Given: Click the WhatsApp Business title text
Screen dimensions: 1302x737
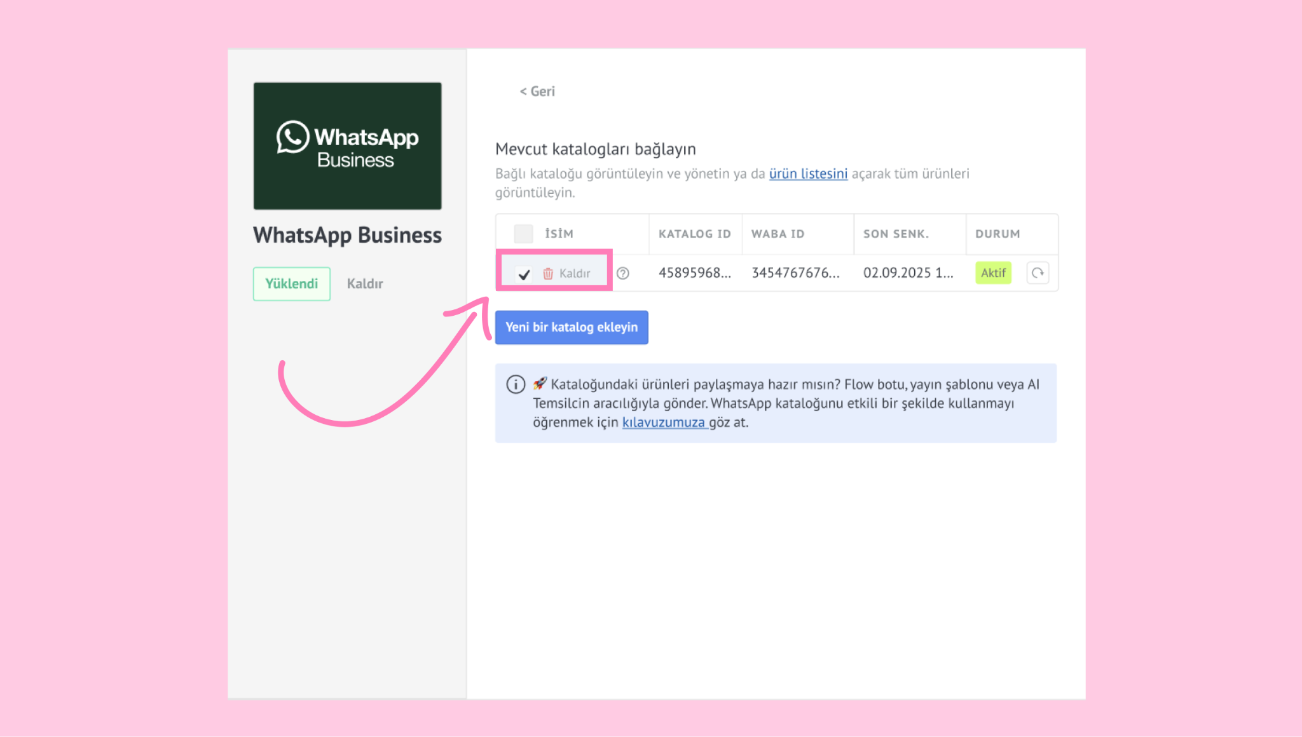Looking at the screenshot, I should pos(347,235).
